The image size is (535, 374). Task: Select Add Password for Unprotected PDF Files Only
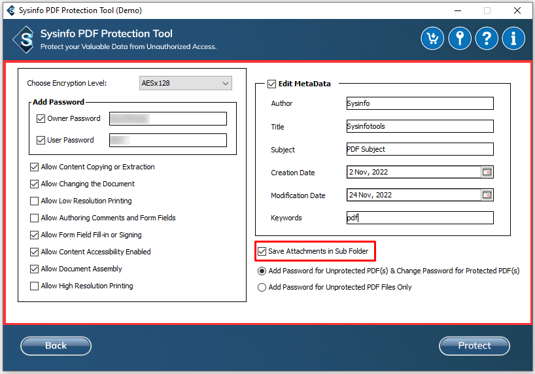[262, 287]
